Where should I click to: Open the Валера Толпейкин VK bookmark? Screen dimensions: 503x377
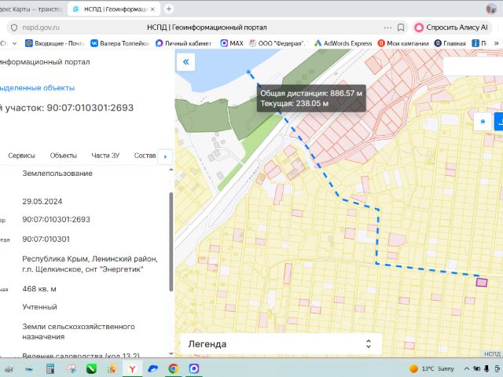[x=120, y=43]
